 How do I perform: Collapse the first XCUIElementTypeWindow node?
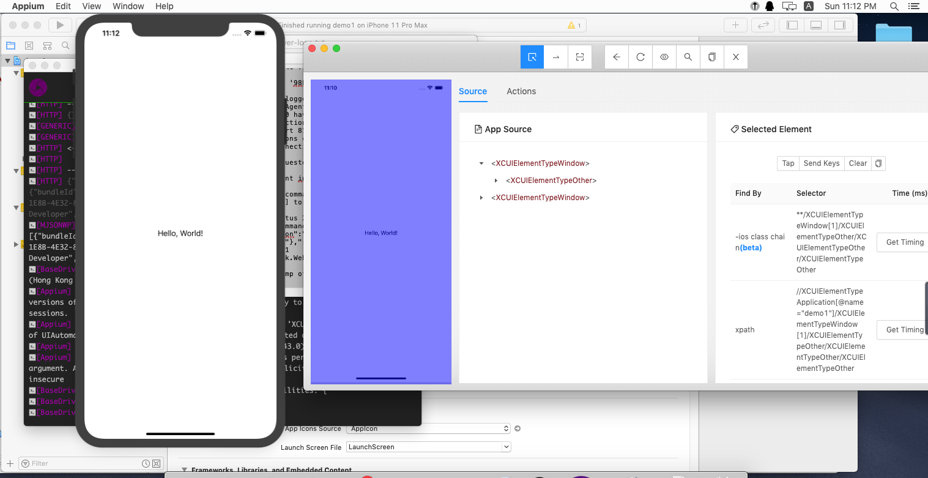tap(481, 163)
